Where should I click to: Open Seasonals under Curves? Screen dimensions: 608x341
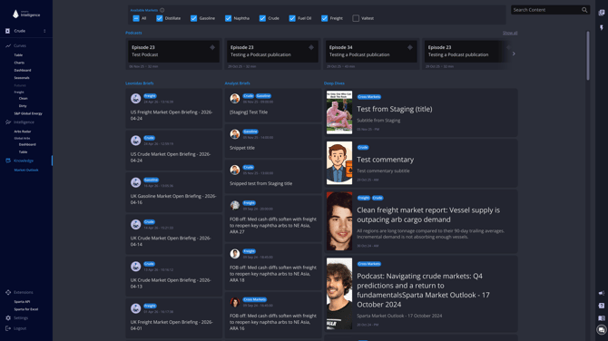tap(22, 77)
